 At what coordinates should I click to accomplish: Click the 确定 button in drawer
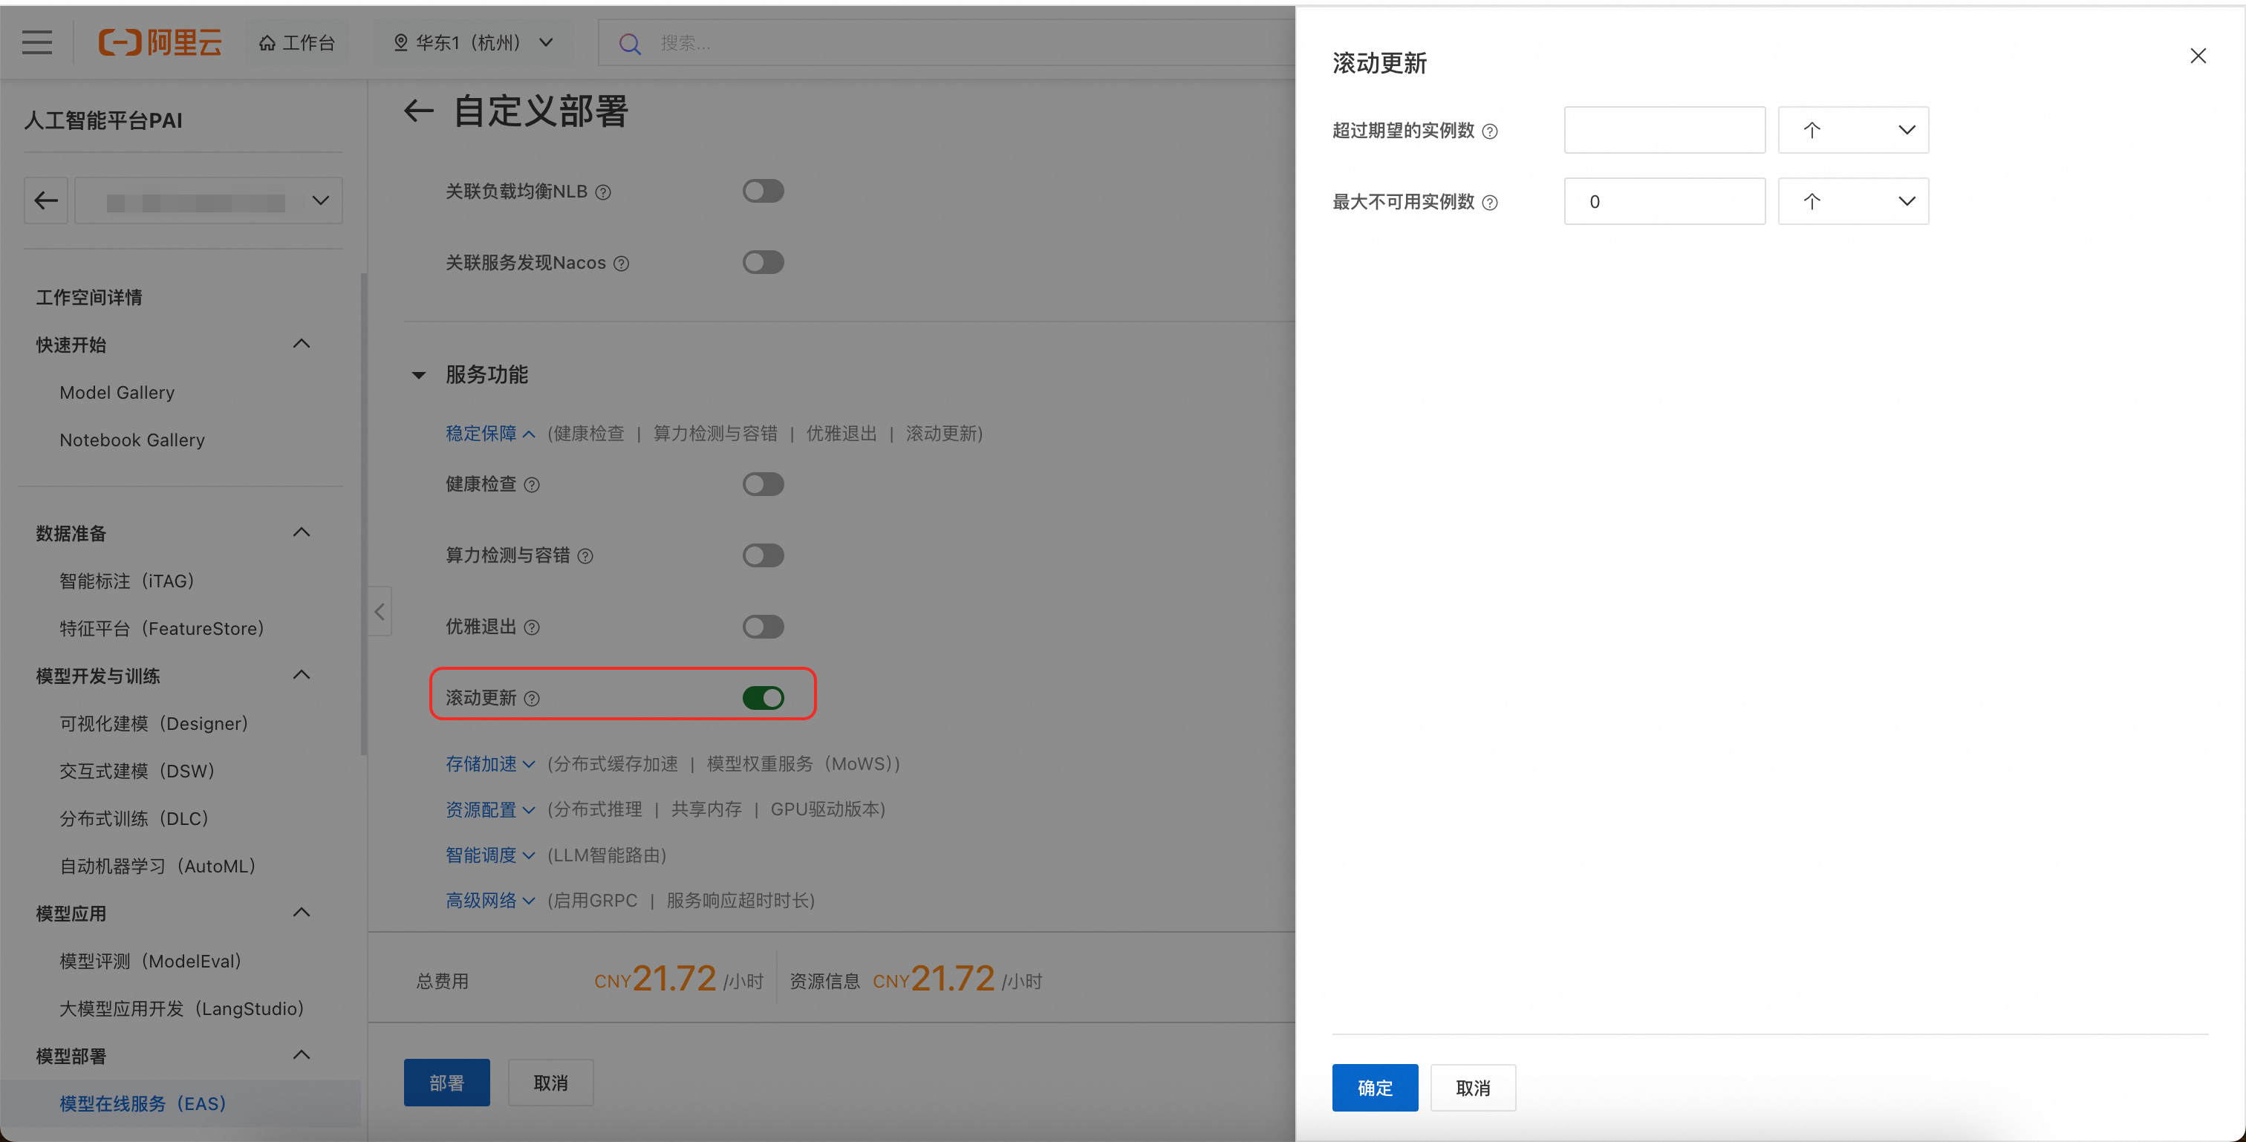coord(1374,1087)
